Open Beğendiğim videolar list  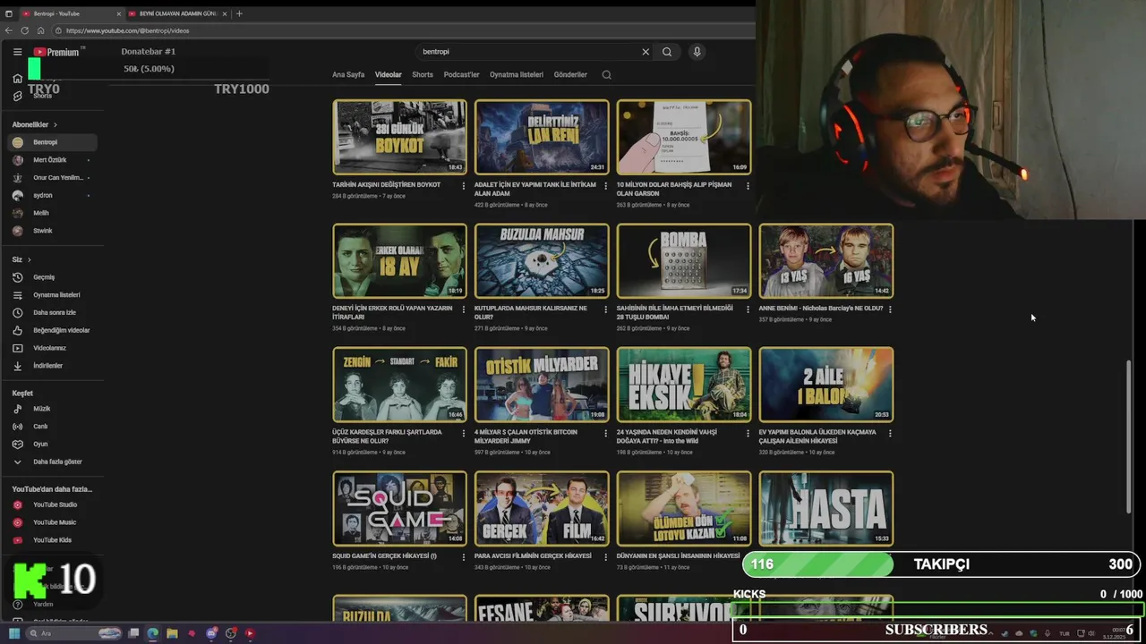(54, 330)
